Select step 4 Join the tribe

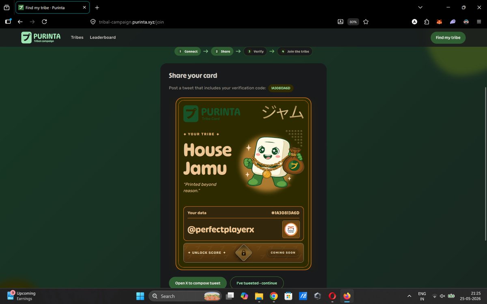[295, 51]
